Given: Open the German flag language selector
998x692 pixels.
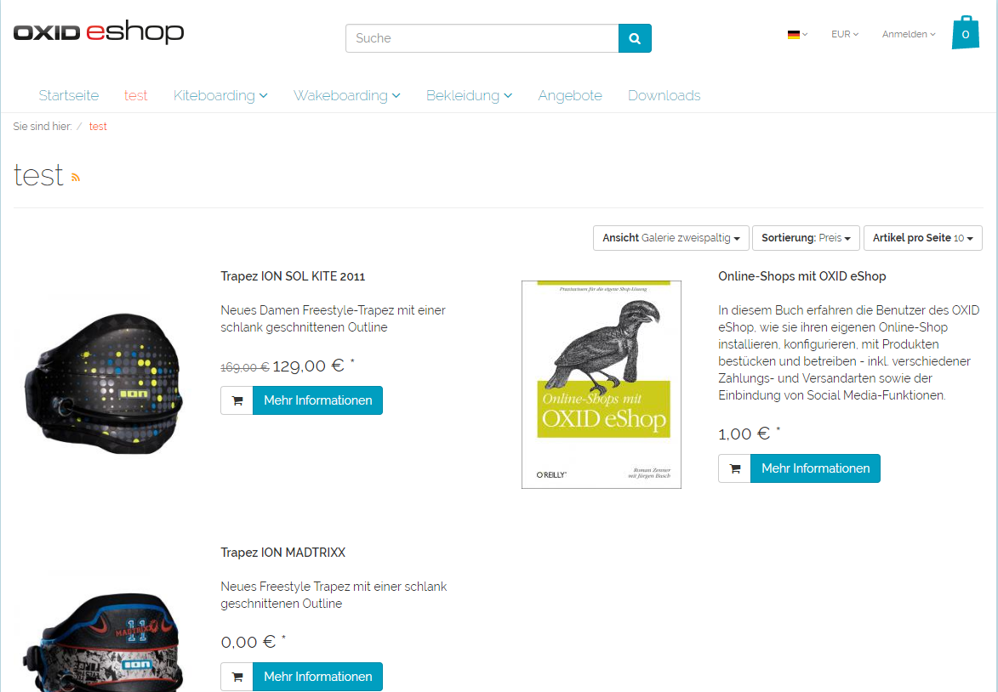Looking at the screenshot, I should (797, 35).
